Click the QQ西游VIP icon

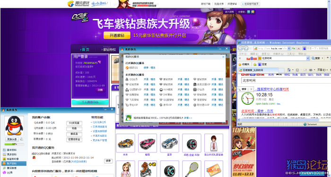pos(127,90)
